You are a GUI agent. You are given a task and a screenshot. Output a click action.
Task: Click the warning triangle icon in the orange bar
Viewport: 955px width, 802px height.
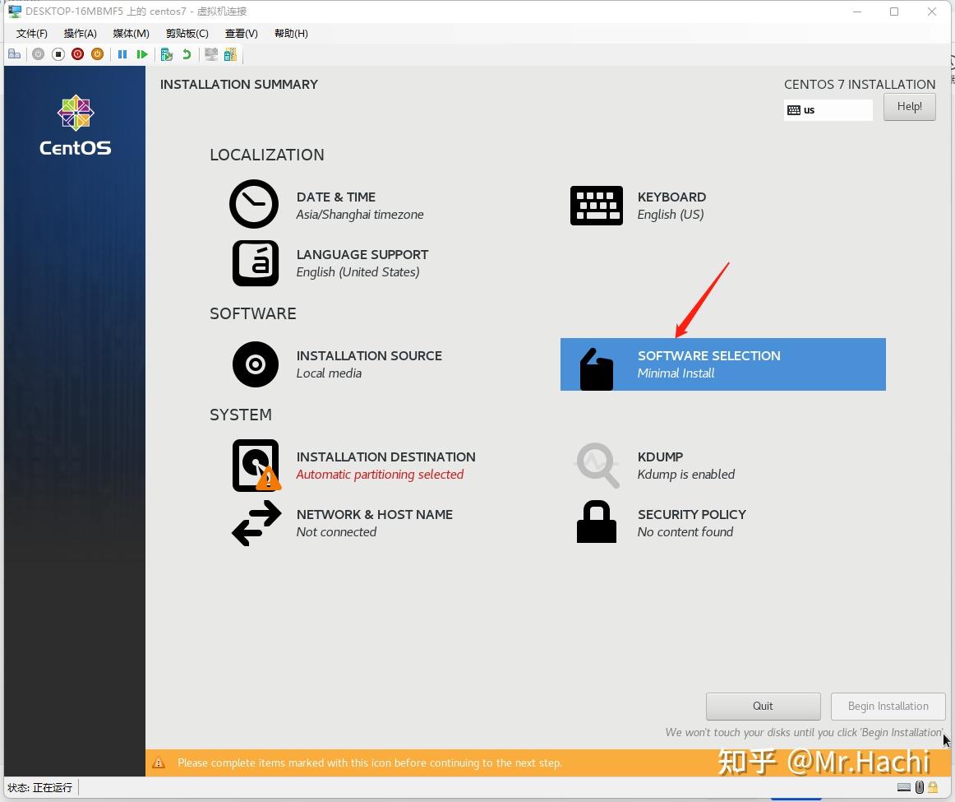coord(159,763)
